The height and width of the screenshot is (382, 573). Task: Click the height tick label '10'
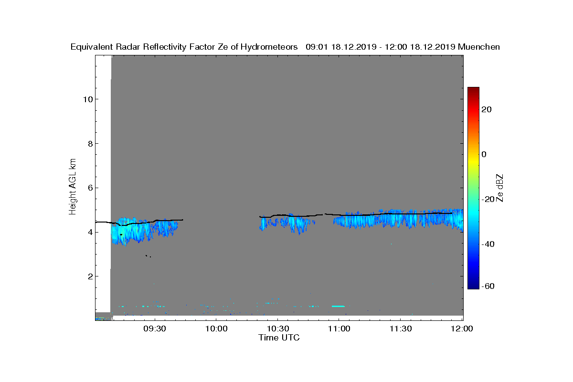[87, 99]
